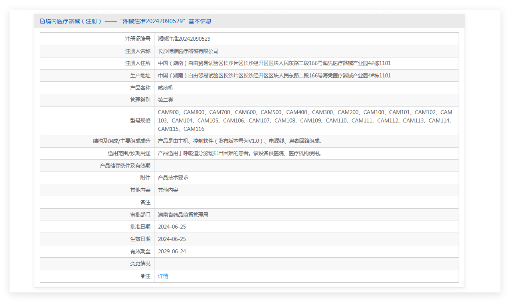510x302 pixels.
Task: Click the lightbulb icon beside 注
Action: pos(142,276)
